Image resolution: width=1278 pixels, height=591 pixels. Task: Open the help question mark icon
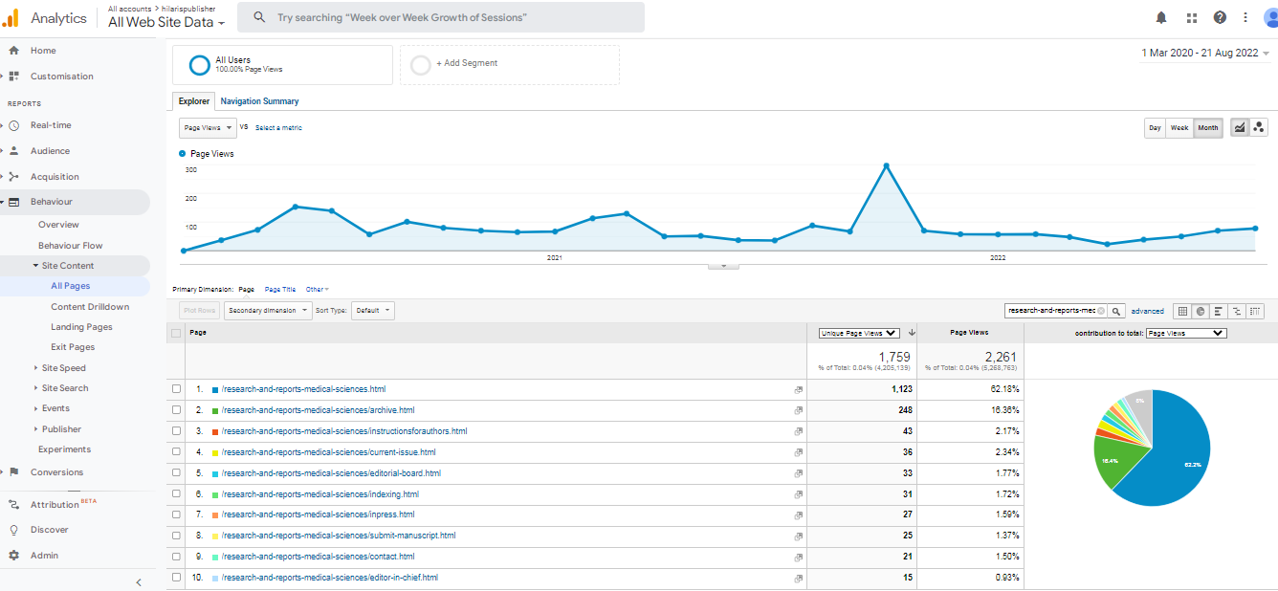coord(1220,17)
